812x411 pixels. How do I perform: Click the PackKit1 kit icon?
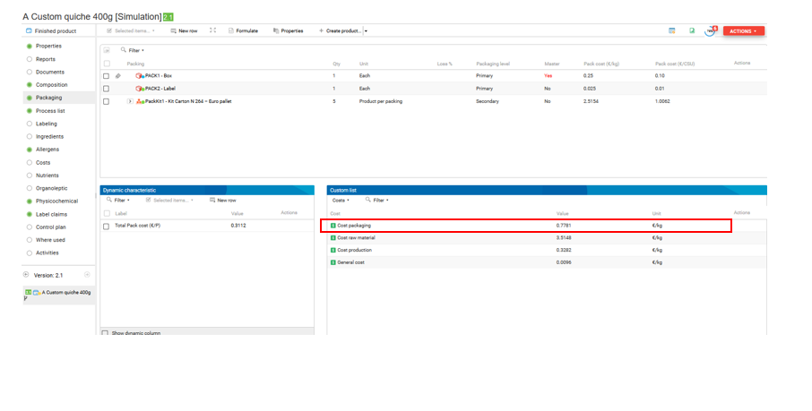[x=140, y=101]
